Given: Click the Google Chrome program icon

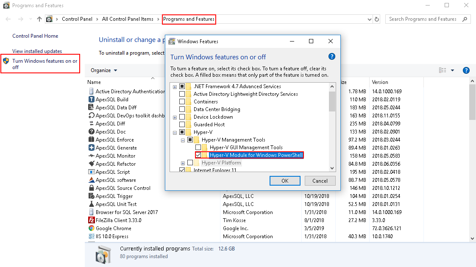Looking at the screenshot, I should pos(92,228).
